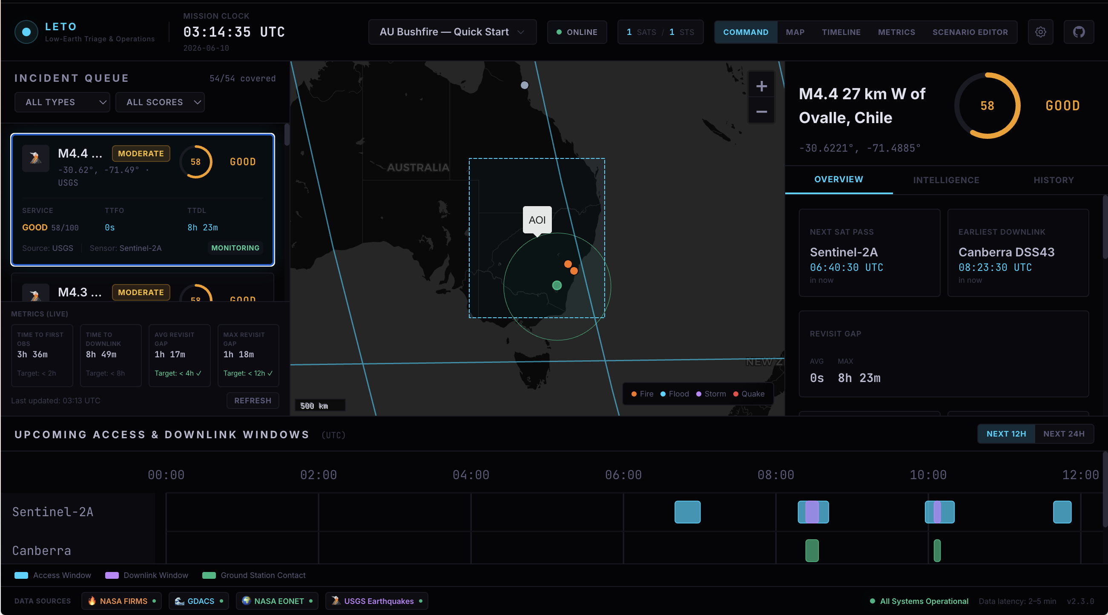The width and height of the screenshot is (1108, 615).
Task: Click Sentinel-2A window near 10:00
Action: pyautogui.click(x=939, y=512)
